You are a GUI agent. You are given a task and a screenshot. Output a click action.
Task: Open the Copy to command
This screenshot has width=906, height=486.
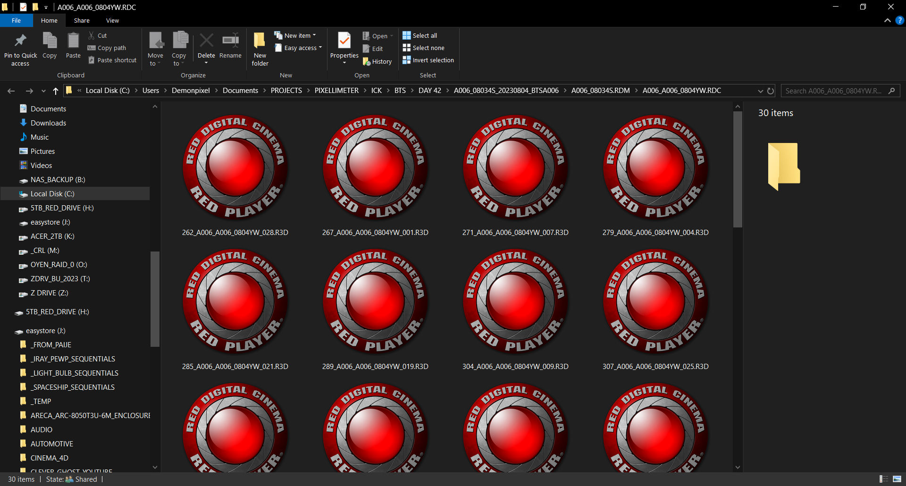point(179,50)
